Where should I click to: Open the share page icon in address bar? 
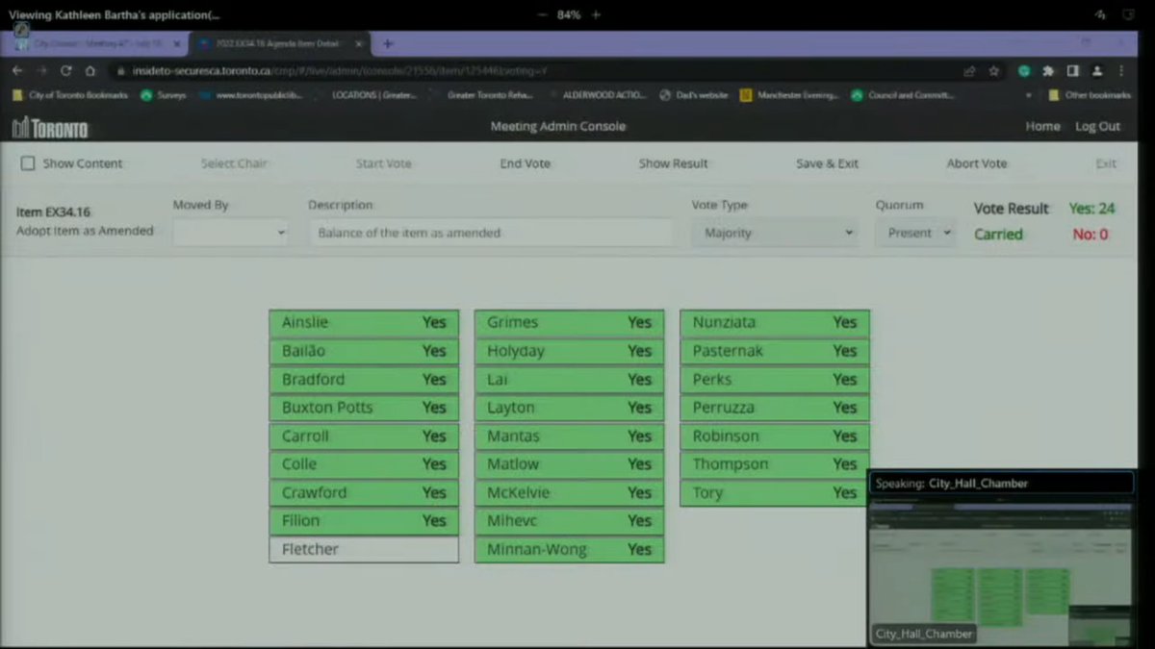[969, 71]
